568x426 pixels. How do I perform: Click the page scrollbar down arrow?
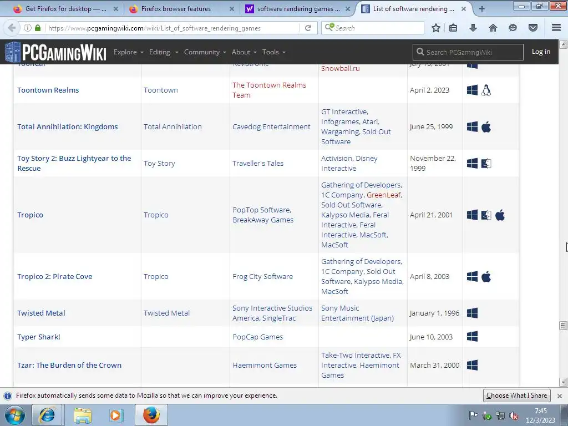[564, 382]
